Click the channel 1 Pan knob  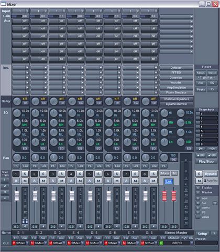pyautogui.click(x=17, y=157)
